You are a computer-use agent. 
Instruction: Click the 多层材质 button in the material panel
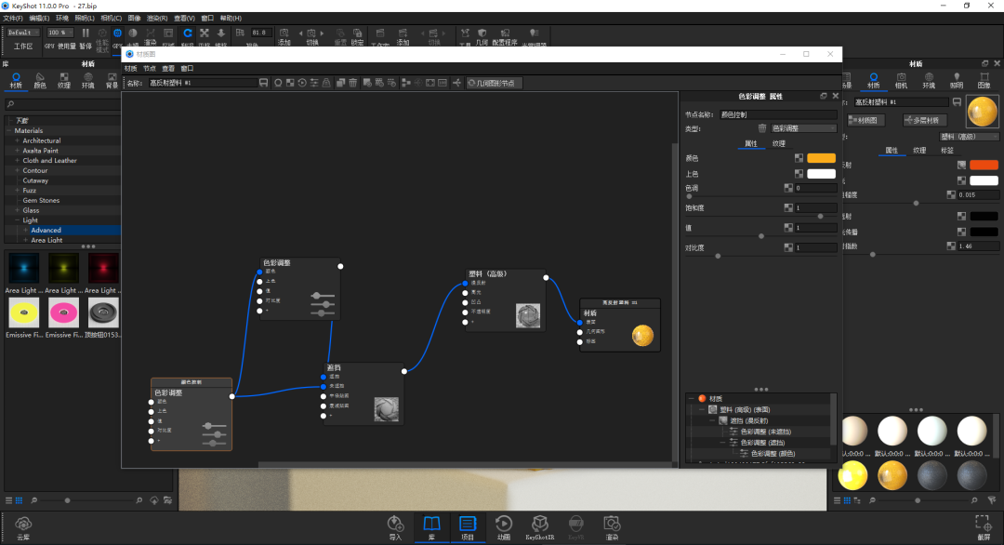tap(925, 120)
